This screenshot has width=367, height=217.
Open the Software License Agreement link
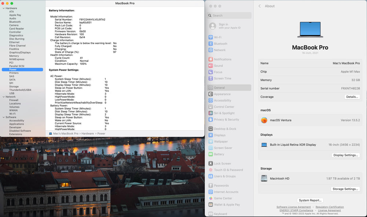293,207
